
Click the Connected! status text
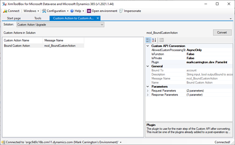(x=222, y=142)
